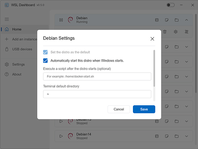
Task: Cancel the Debian Settings dialog
Action: click(x=119, y=109)
